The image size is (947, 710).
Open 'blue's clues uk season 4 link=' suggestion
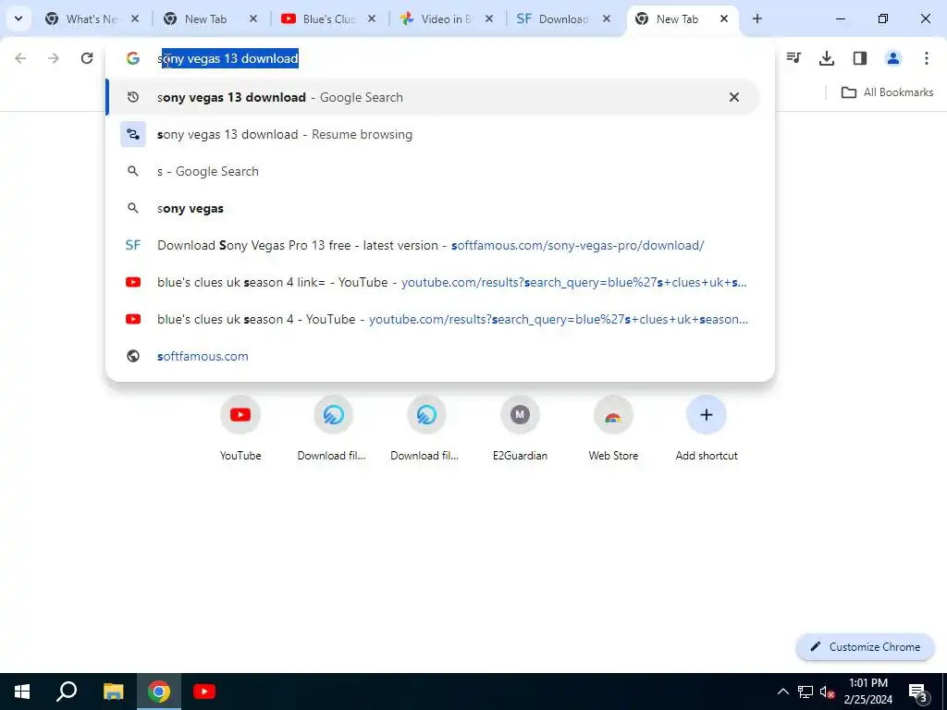(x=433, y=282)
